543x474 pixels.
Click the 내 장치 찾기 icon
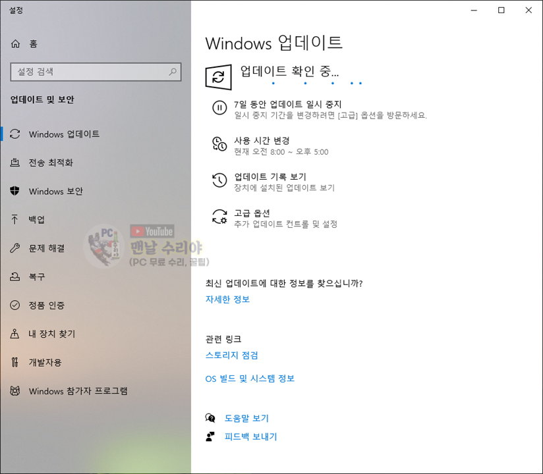(15, 334)
